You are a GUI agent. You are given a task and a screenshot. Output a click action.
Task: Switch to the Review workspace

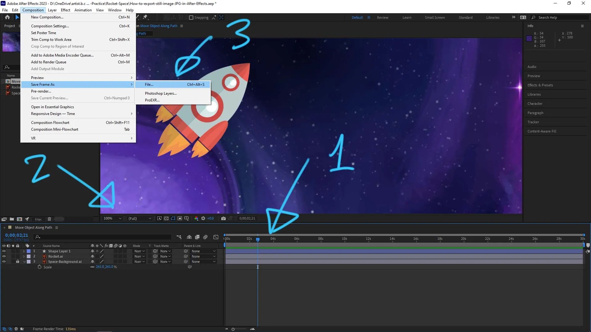tap(382, 18)
